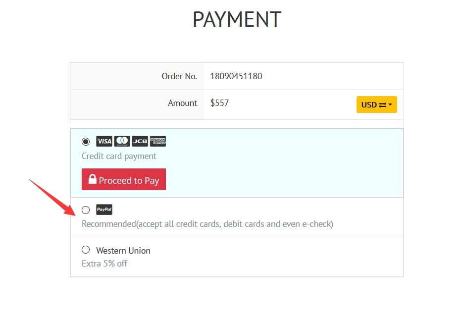
Task: Click the 'Order No.' label
Action: point(179,76)
